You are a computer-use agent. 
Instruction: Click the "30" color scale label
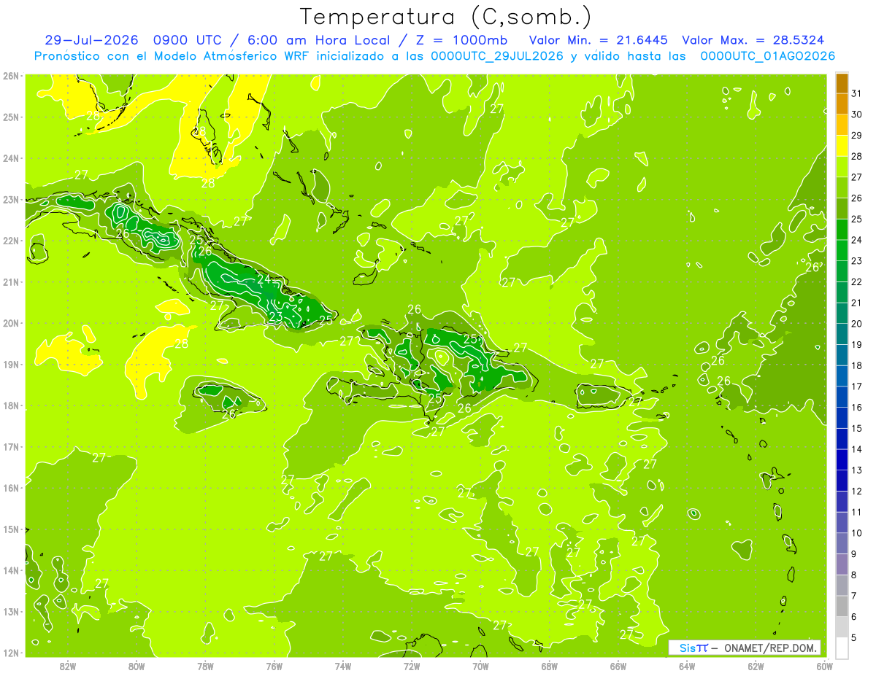856,114
